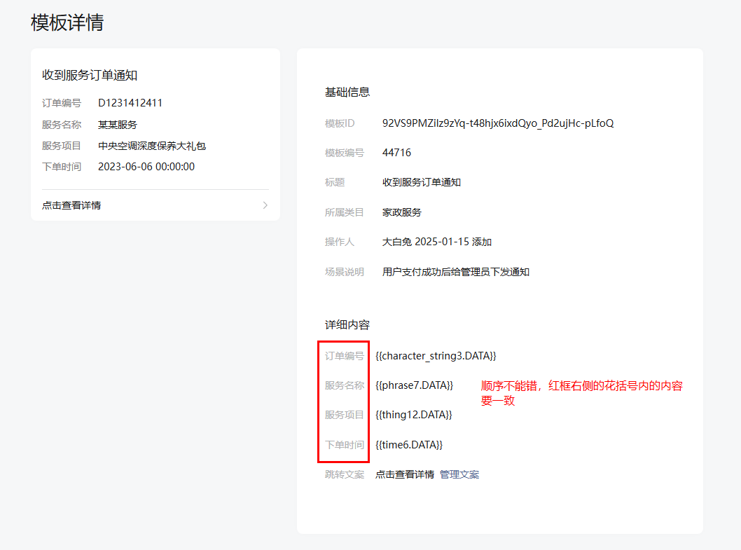This screenshot has height=550, width=741.
Task: Click operator info 大白兔 2025-01-15 添加
Action: pyautogui.click(x=437, y=242)
